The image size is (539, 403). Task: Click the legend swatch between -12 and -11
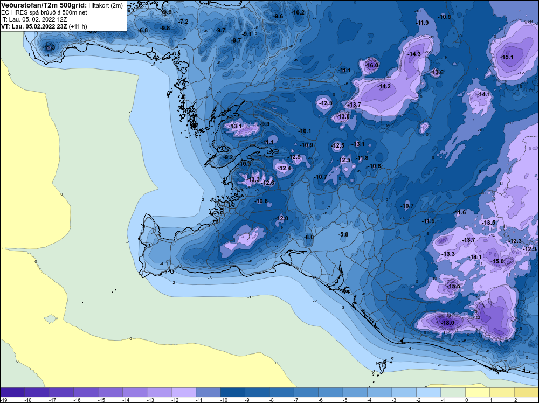tap(184, 392)
